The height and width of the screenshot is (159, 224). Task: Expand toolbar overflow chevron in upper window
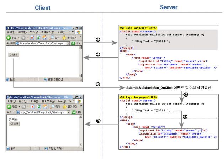tap(81, 37)
